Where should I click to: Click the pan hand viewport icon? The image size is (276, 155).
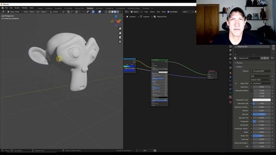120,33
